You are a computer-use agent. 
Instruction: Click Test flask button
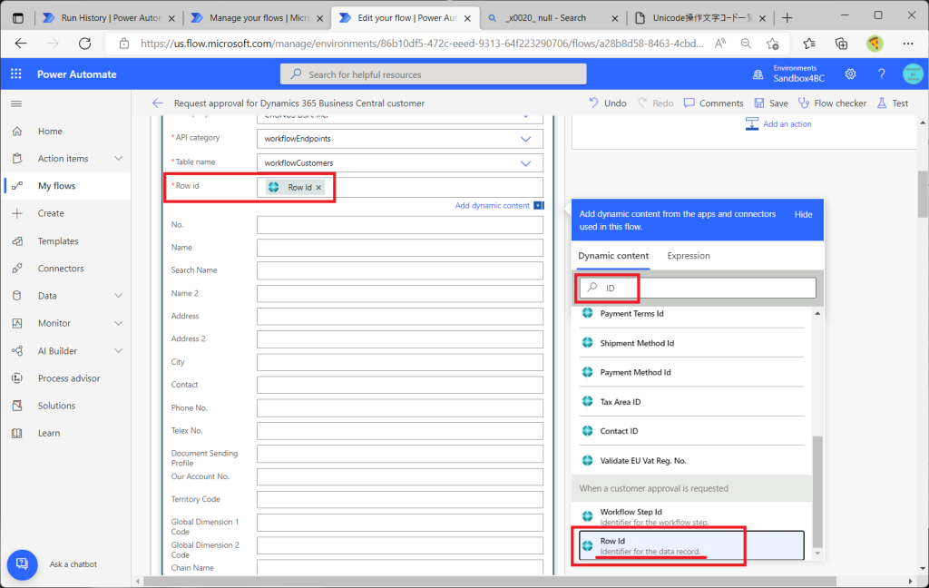893,103
